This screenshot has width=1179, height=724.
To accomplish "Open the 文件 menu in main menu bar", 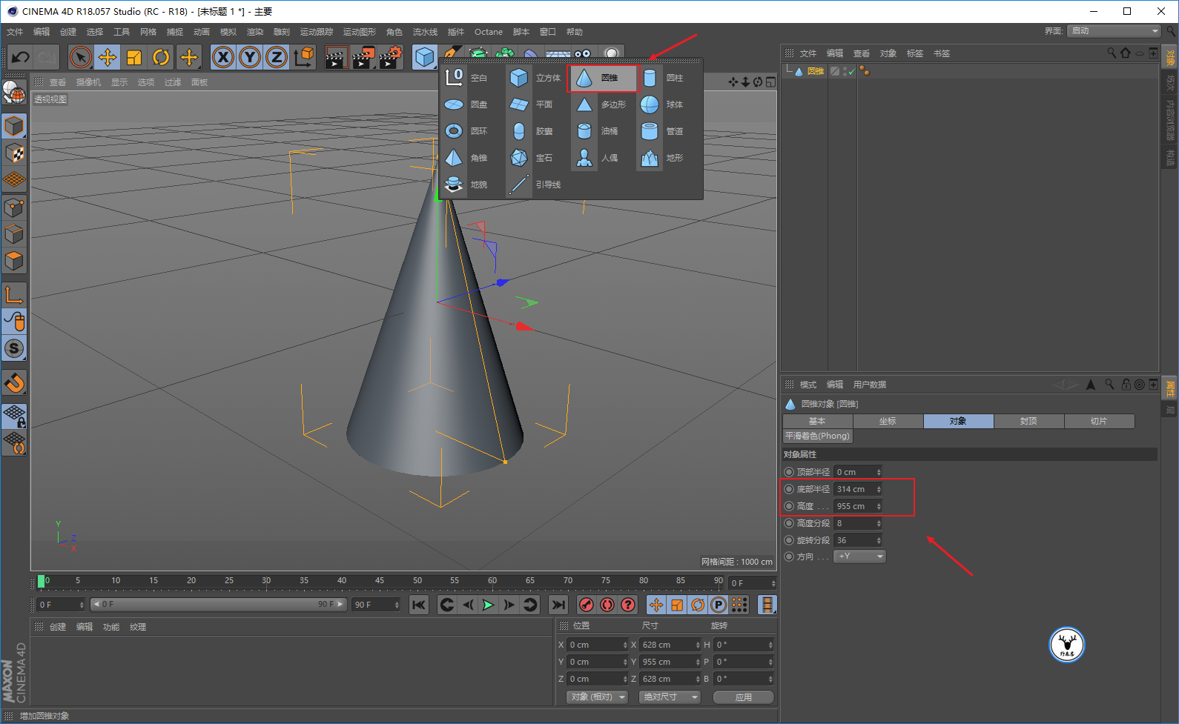I will (x=15, y=32).
